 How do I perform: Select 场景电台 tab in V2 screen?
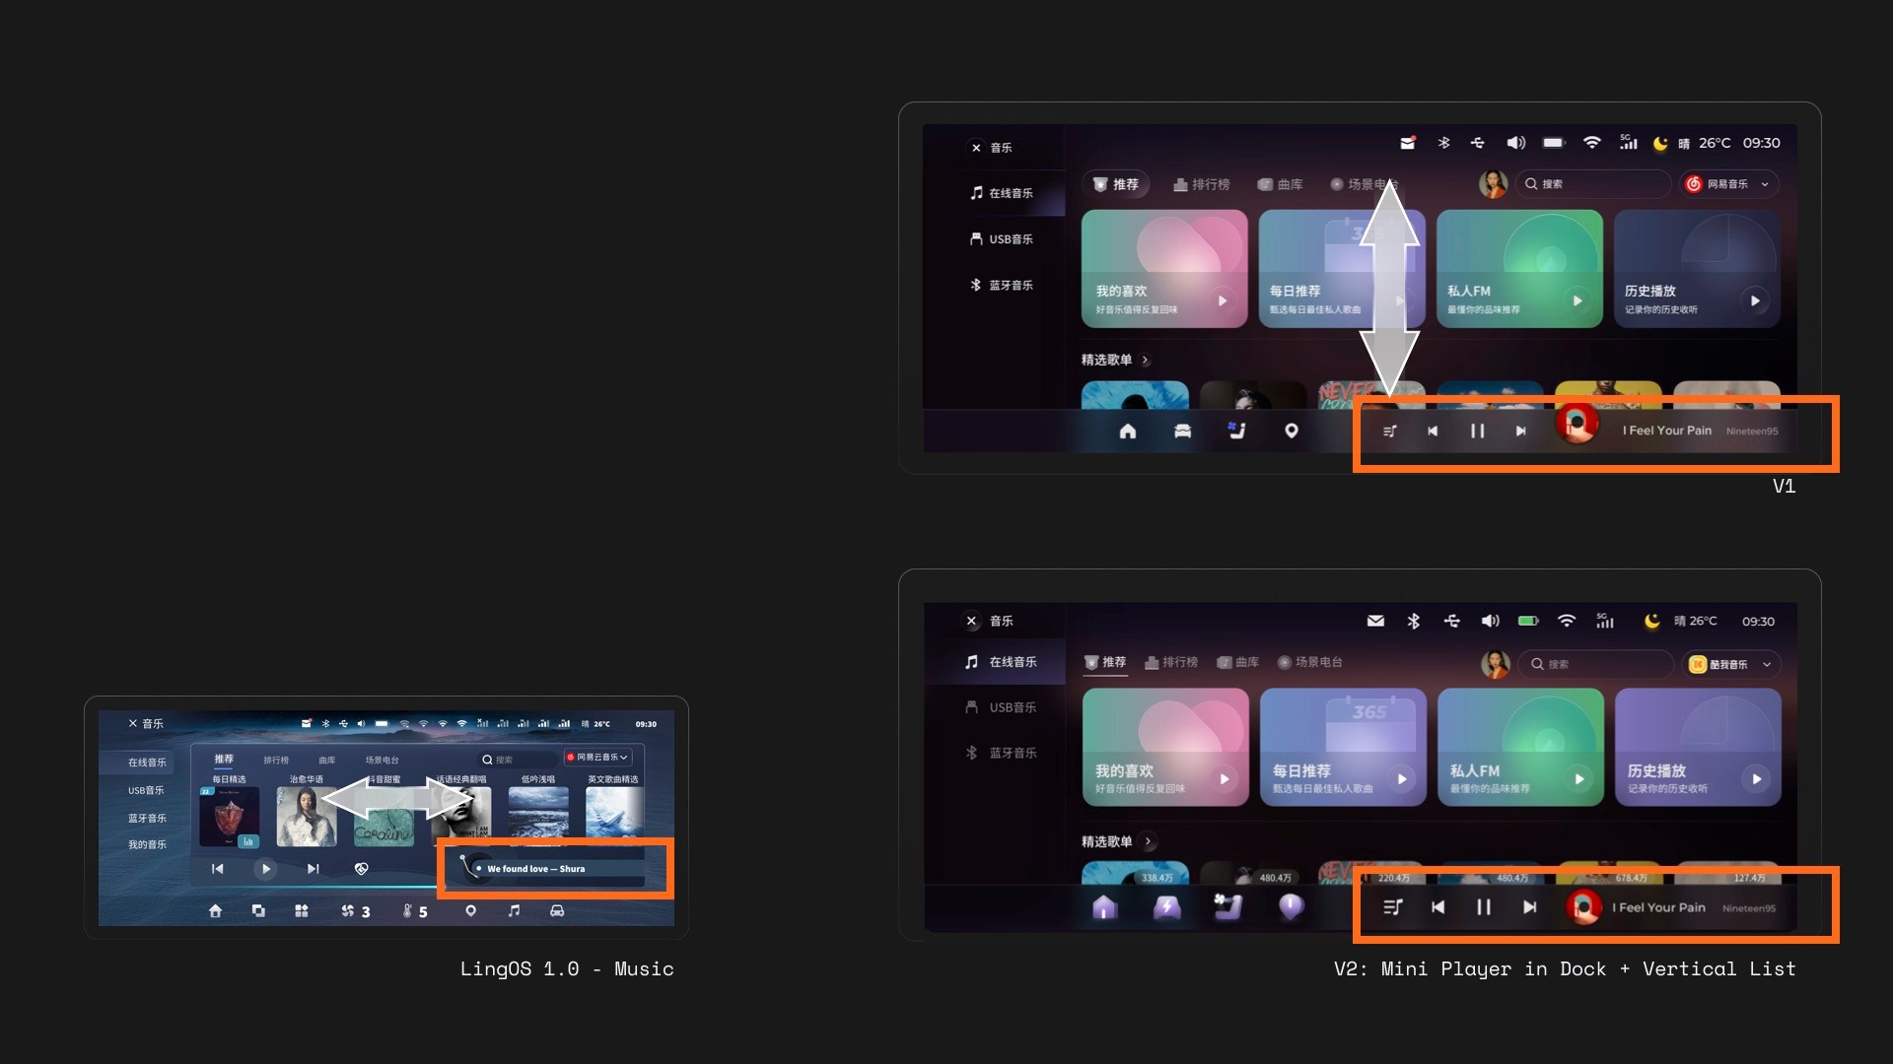(x=1310, y=662)
